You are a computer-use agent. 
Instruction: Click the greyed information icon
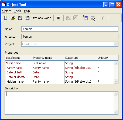tap(103, 18)
